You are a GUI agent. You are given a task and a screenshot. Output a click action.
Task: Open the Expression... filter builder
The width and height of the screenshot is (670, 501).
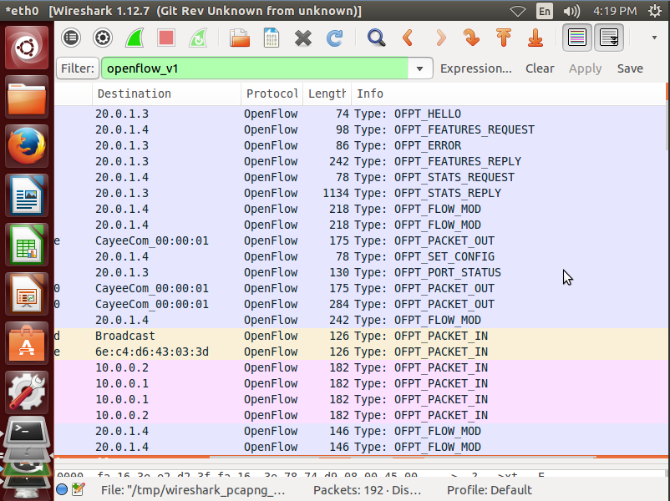[x=475, y=68]
